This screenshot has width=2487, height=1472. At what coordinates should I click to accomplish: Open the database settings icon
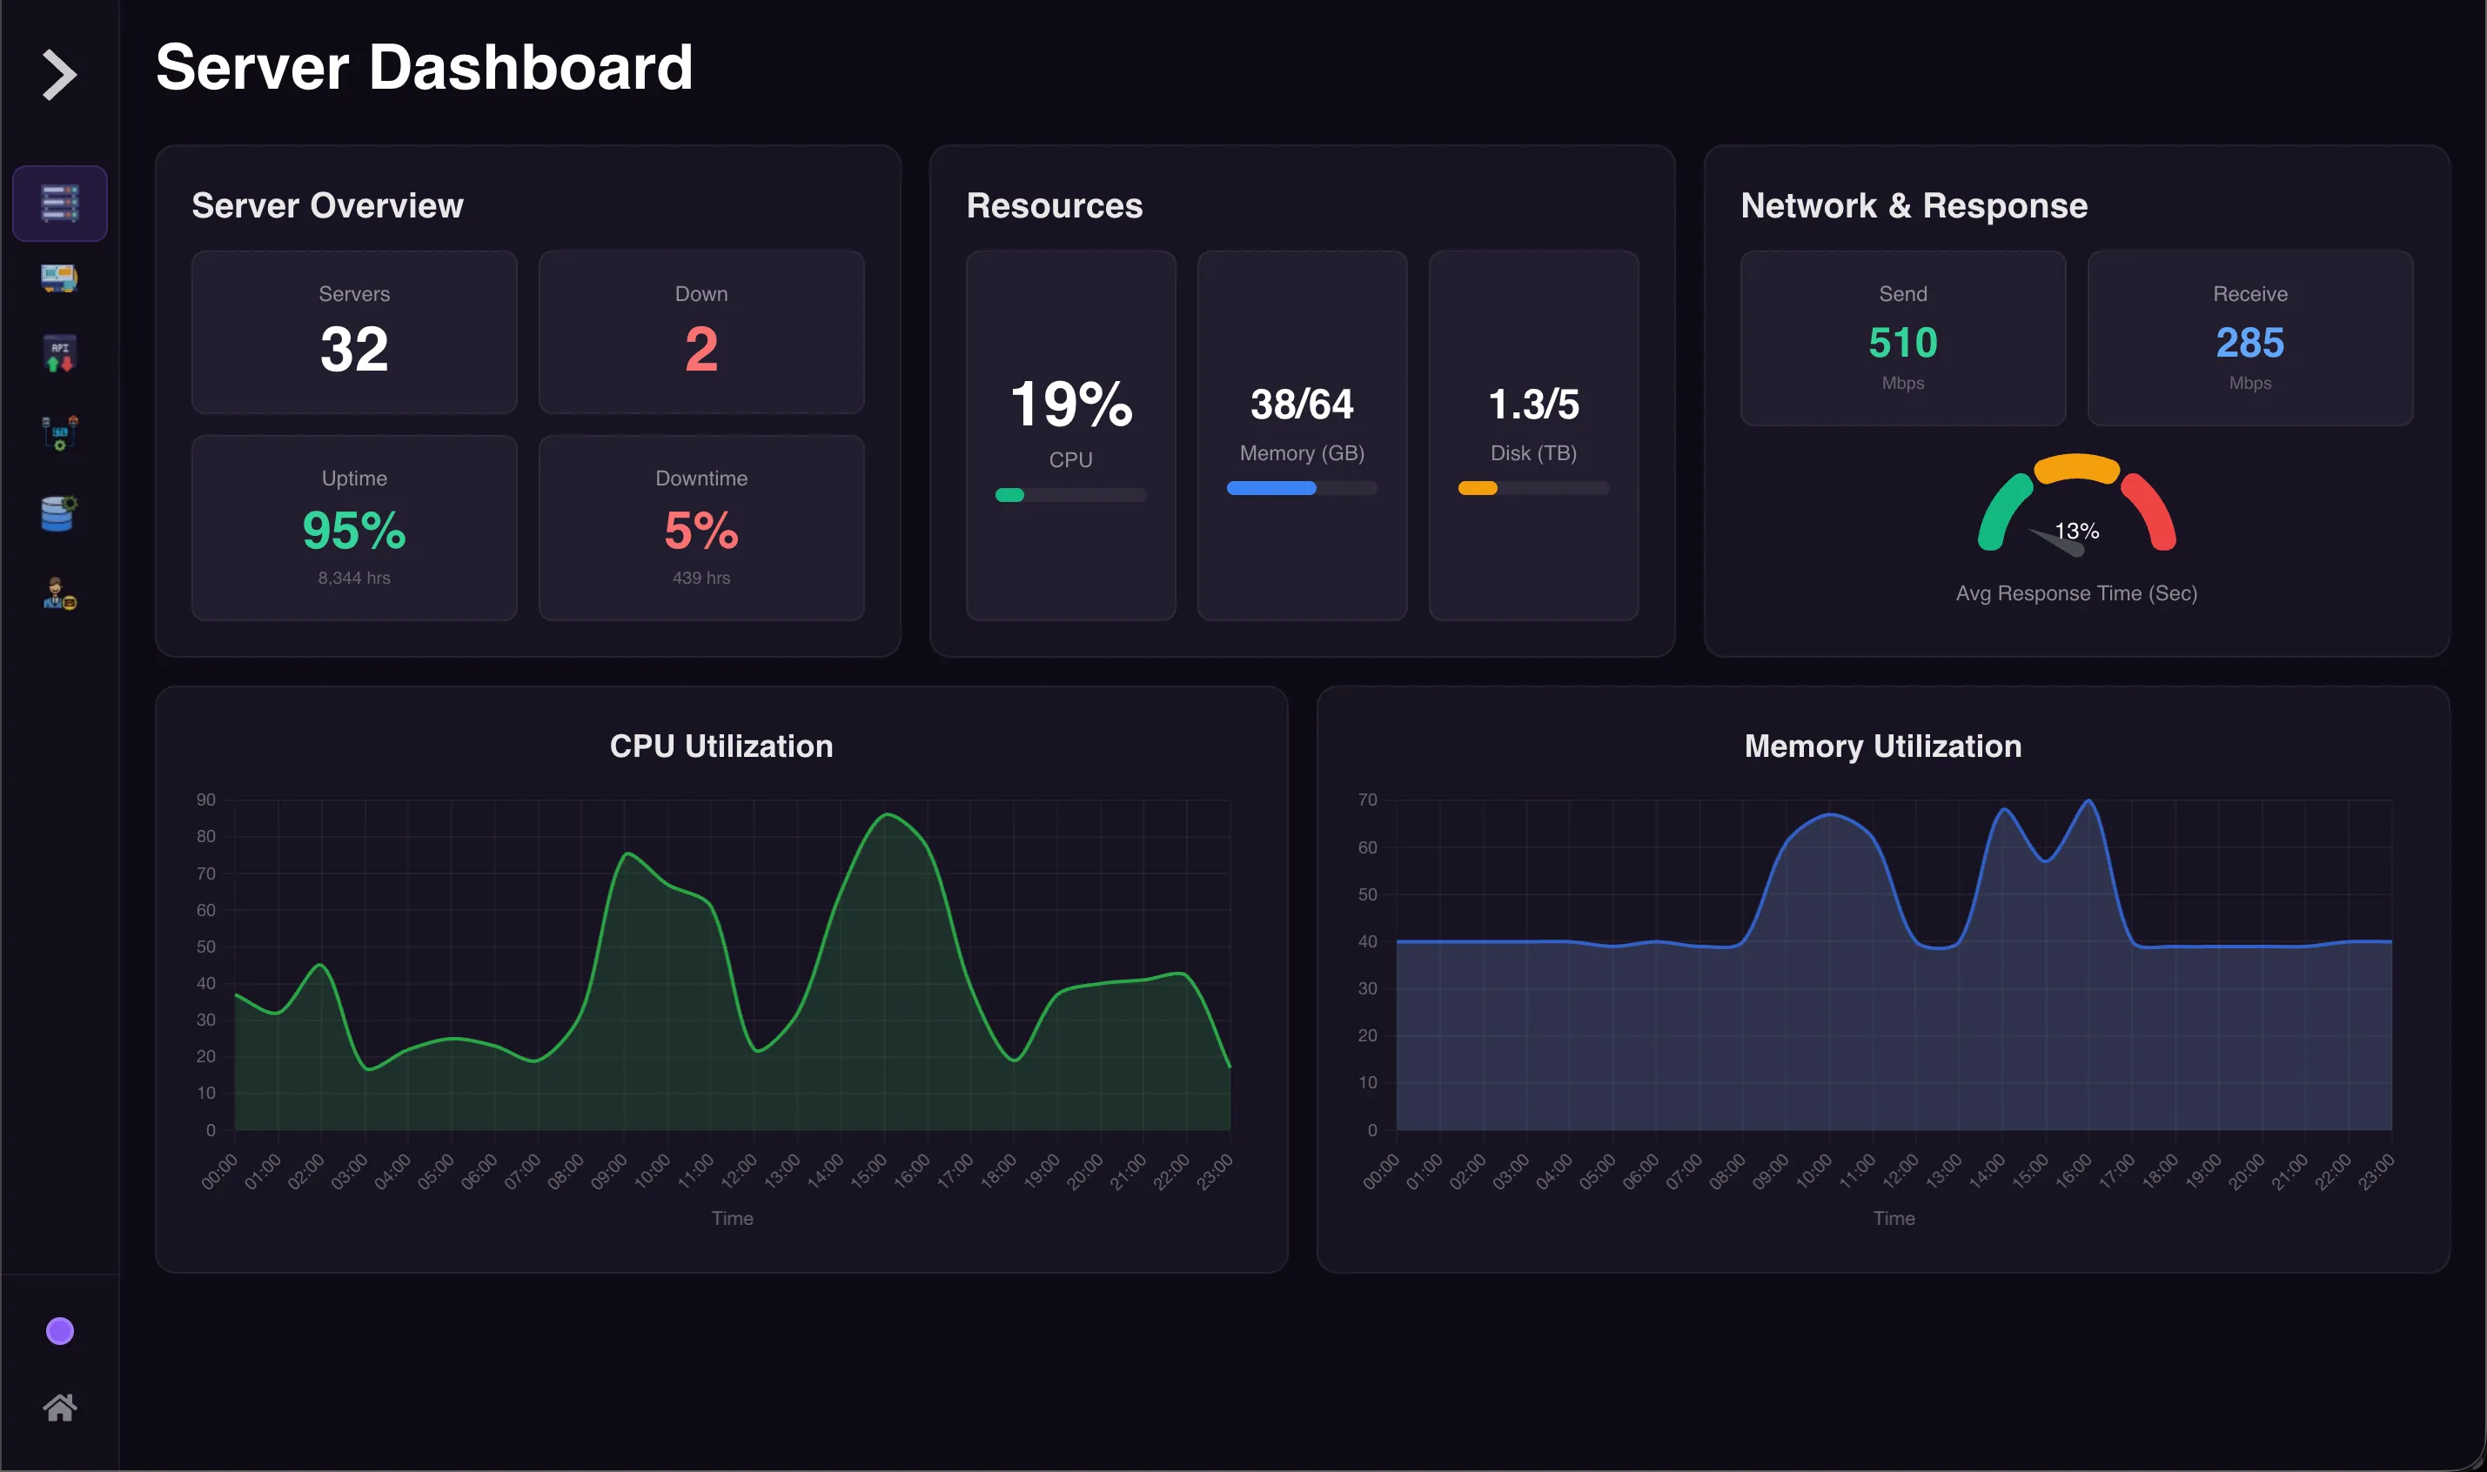pos(59,512)
